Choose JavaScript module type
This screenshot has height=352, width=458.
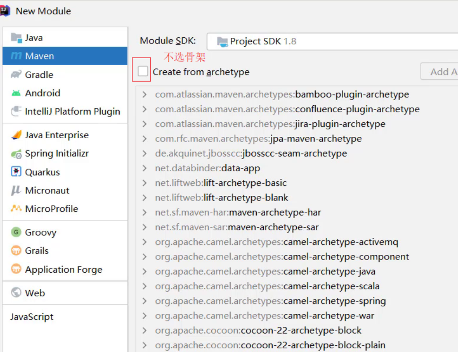point(65,317)
